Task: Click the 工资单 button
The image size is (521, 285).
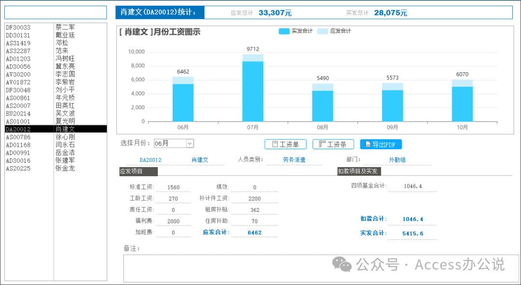Action: tap(286, 144)
